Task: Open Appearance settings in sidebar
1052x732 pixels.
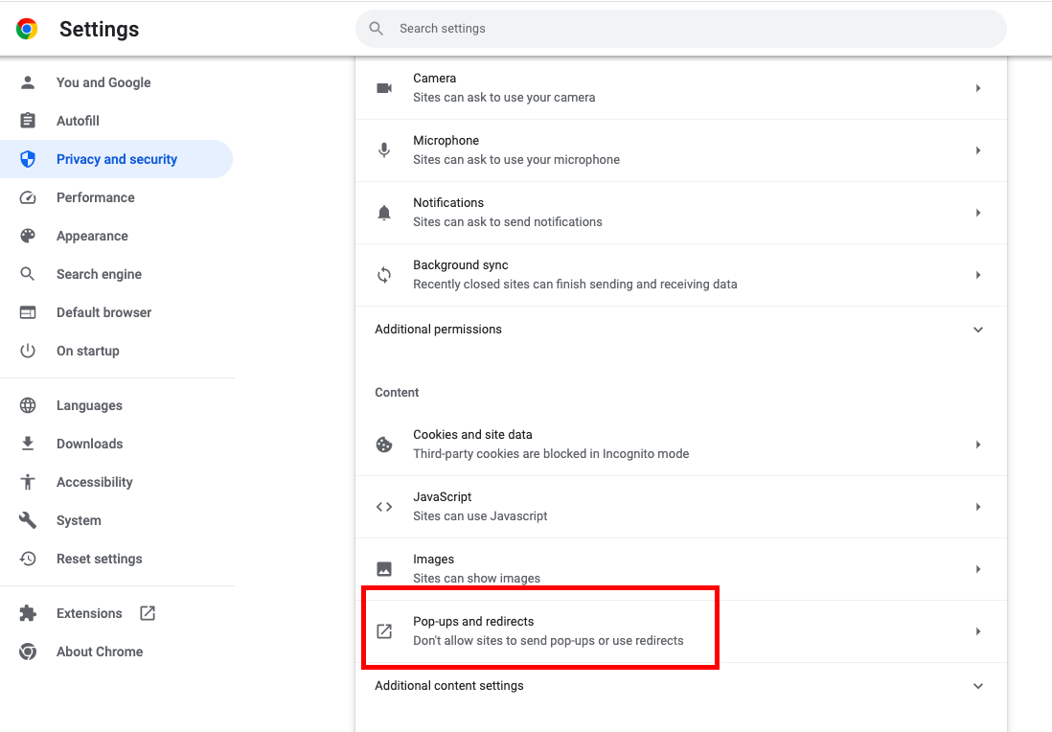Action: [92, 236]
